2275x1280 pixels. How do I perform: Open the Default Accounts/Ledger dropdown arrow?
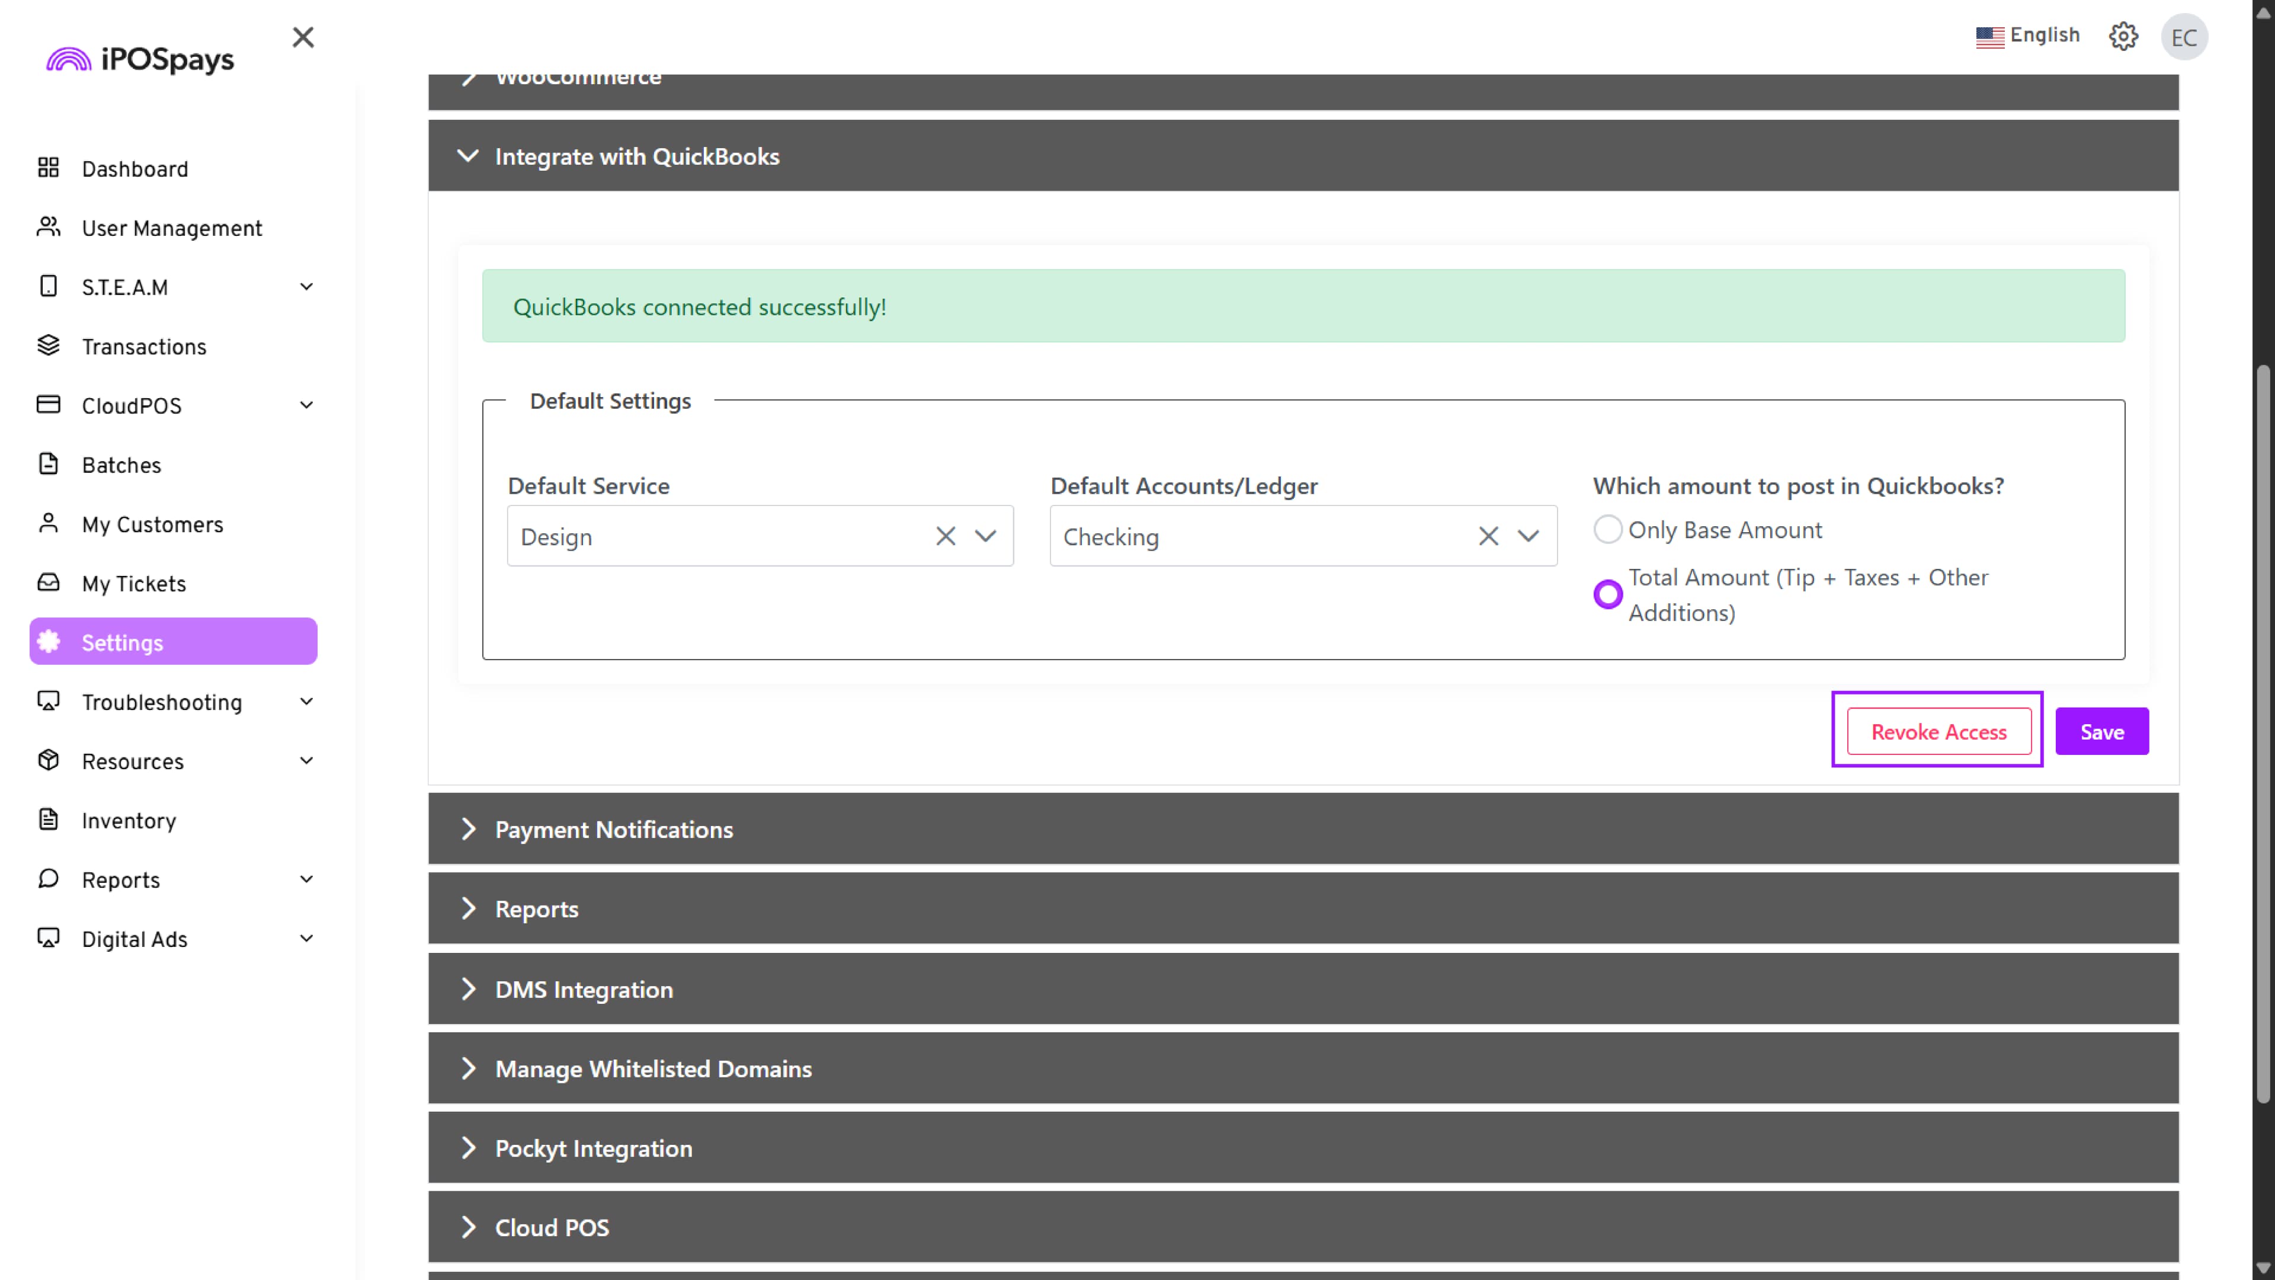1528,536
